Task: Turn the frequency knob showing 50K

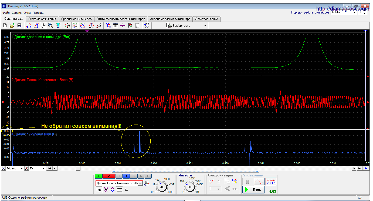Action: 190,187
